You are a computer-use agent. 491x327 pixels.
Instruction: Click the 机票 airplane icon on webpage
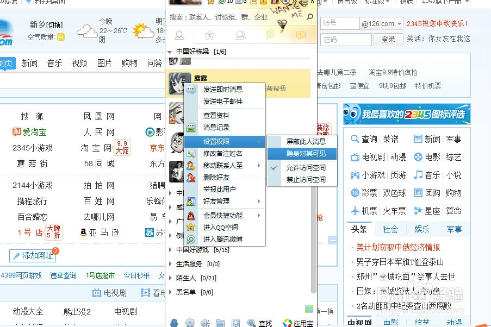[355, 211]
